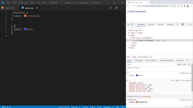Open the feedback icon in status bar

(x=117, y=107)
